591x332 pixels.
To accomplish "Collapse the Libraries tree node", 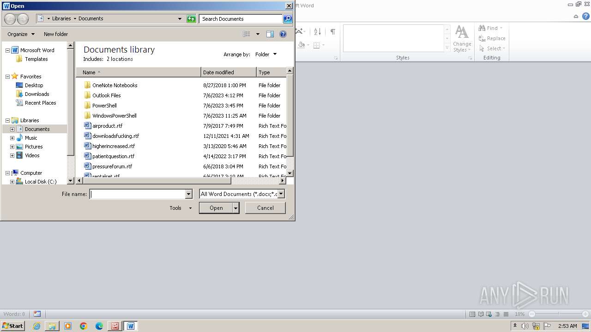I will pyautogui.click(x=7, y=120).
